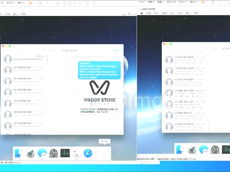Open Messages icon in right VM dock
This screenshot has height=172, width=230.
pyautogui.click(x=203, y=149)
